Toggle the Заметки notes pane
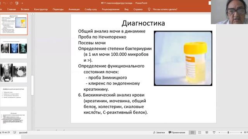248x139 pixels. 159,132
